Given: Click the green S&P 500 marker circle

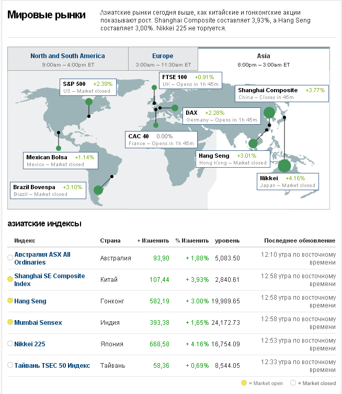Looking at the screenshot, I should (x=89, y=102).
